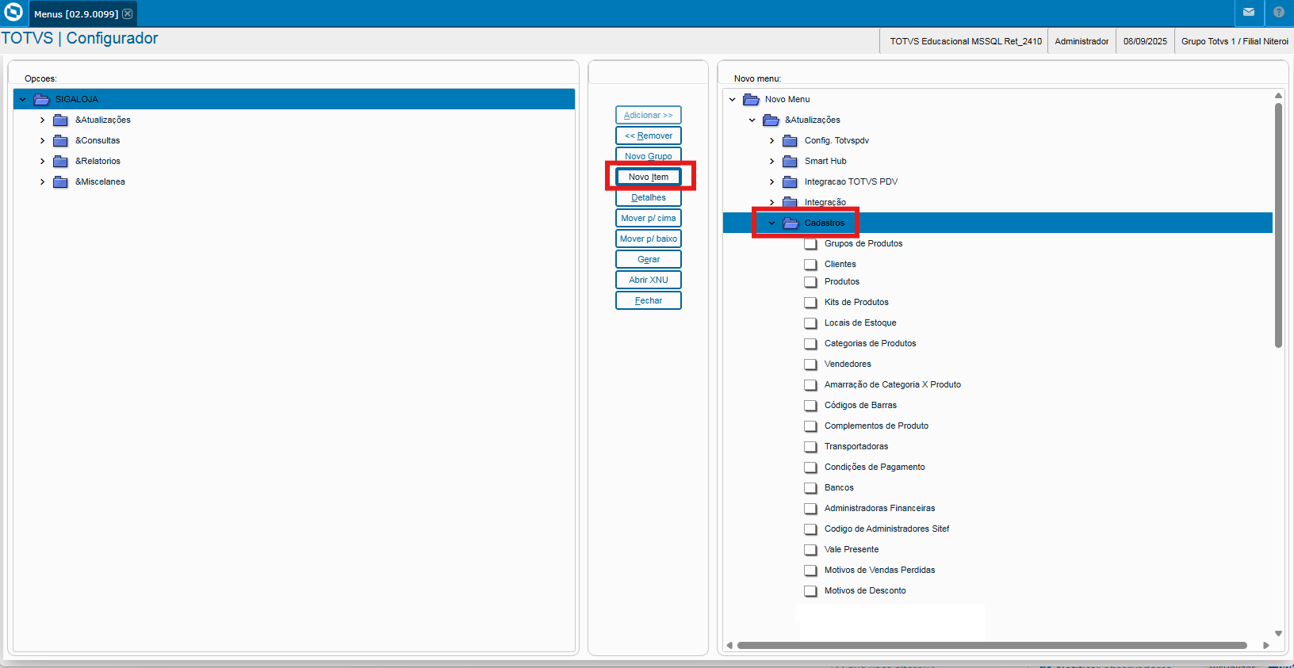Click the &Consultas folder icon in Opcoes

60,140
